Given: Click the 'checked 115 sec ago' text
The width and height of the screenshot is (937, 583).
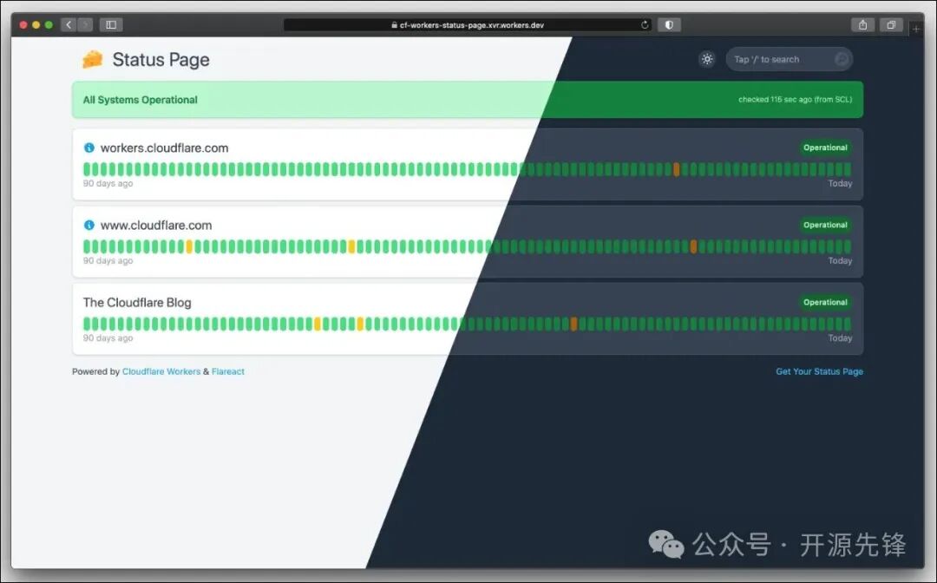Looking at the screenshot, I should click(796, 100).
